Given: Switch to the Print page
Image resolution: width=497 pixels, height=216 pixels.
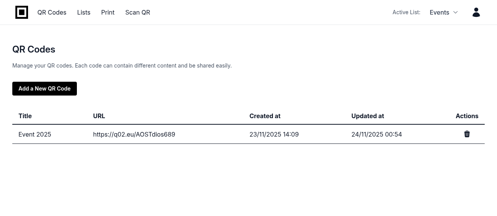Looking at the screenshot, I should click(108, 12).
